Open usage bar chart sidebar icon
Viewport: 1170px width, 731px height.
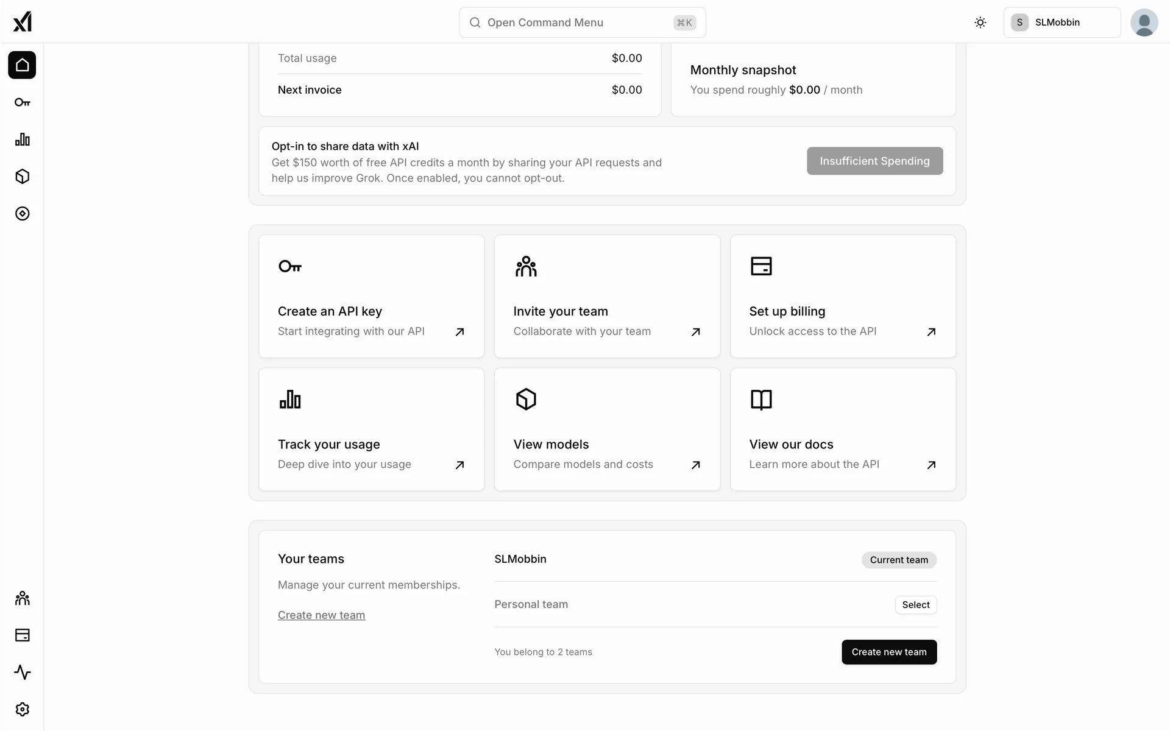point(22,139)
